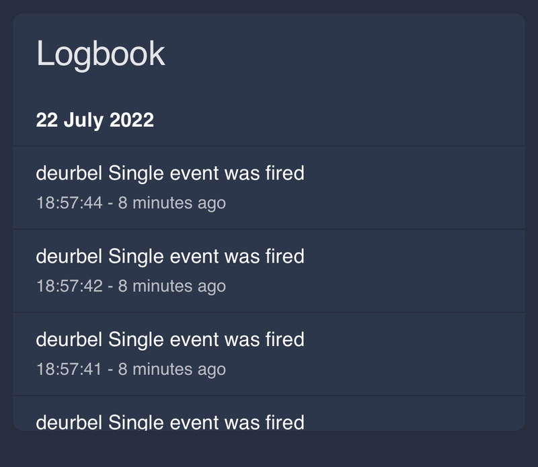The width and height of the screenshot is (538, 467).
Task: Click "8 minutes ago" beside 18:57:41
Action: coord(172,370)
